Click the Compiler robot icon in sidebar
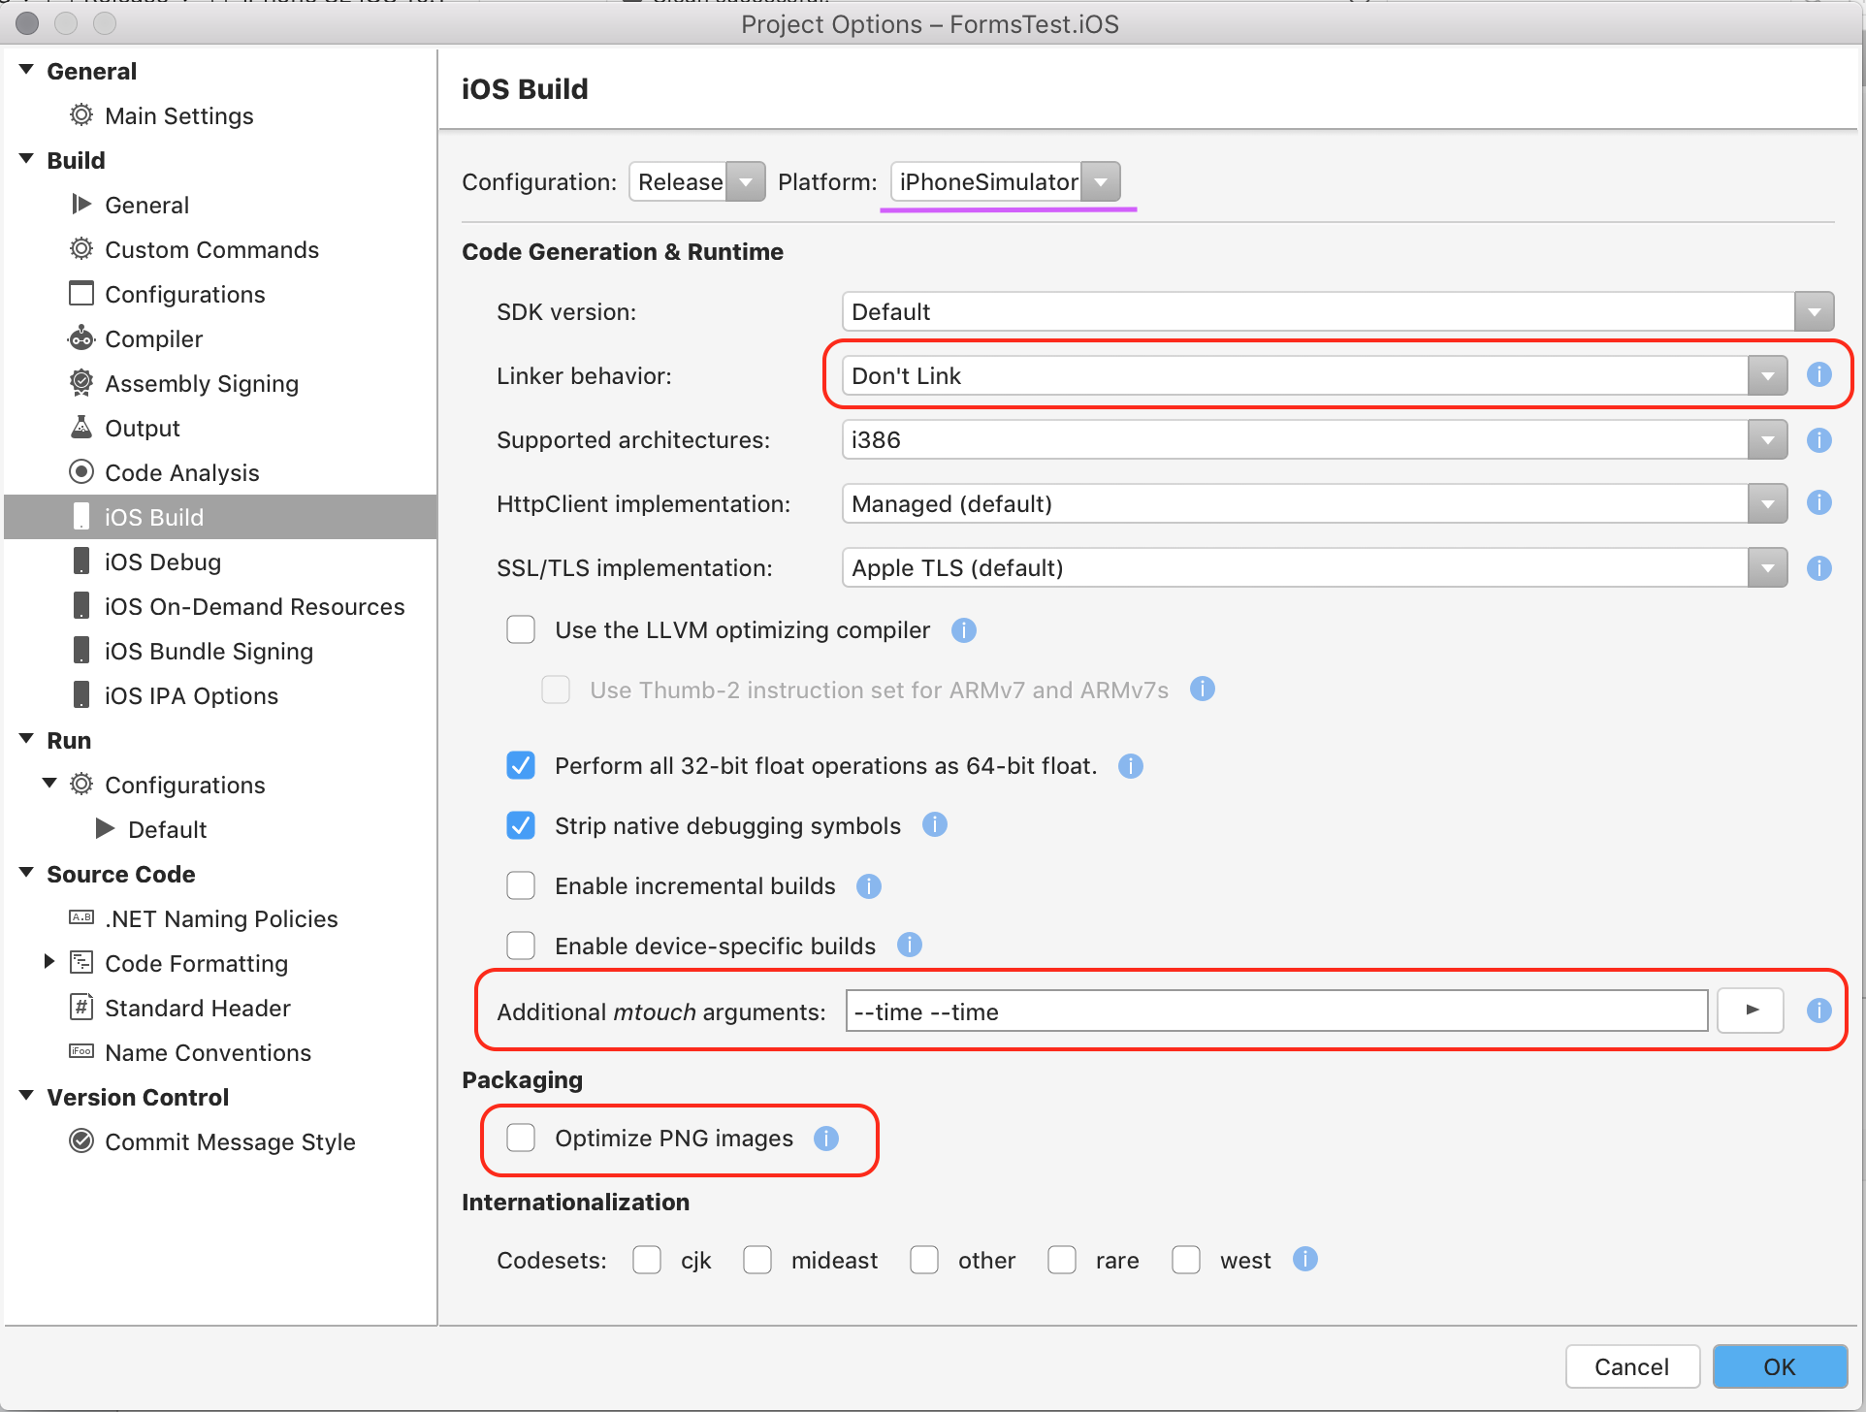The height and width of the screenshot is (1412, 1866). pyautogui.click(x=81, y=338)
